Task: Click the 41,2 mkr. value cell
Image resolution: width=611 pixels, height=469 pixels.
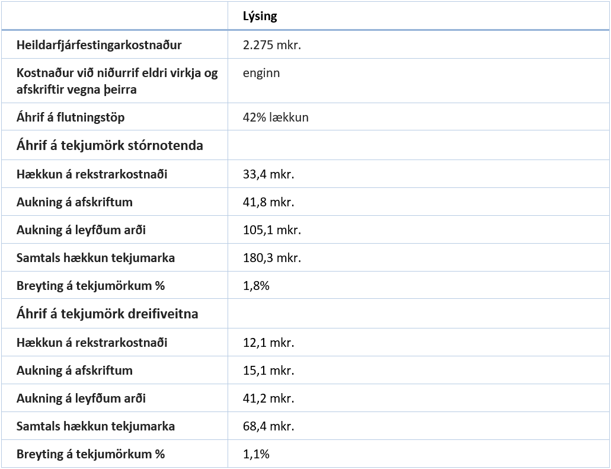Action: coord(268,398)
